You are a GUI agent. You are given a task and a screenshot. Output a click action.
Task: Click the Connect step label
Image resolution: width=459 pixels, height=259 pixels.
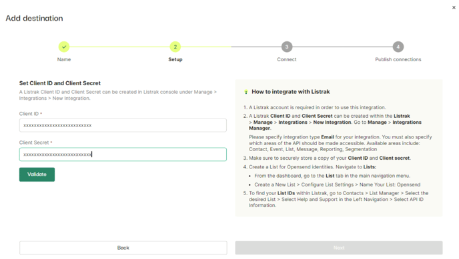[287, 59]
